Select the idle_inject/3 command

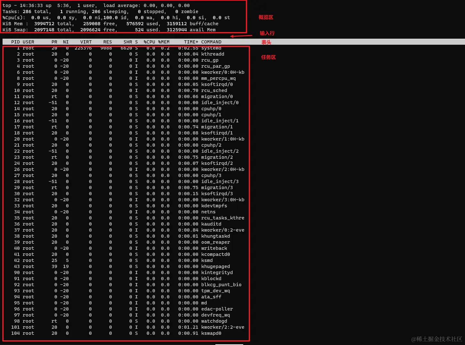220,181
